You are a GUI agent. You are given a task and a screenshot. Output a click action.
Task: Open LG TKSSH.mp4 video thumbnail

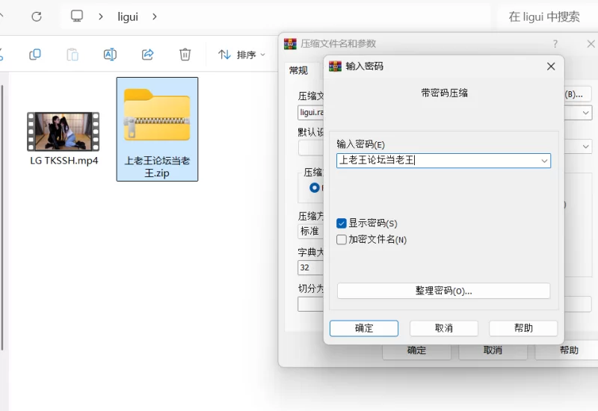(x=64, y=132)
